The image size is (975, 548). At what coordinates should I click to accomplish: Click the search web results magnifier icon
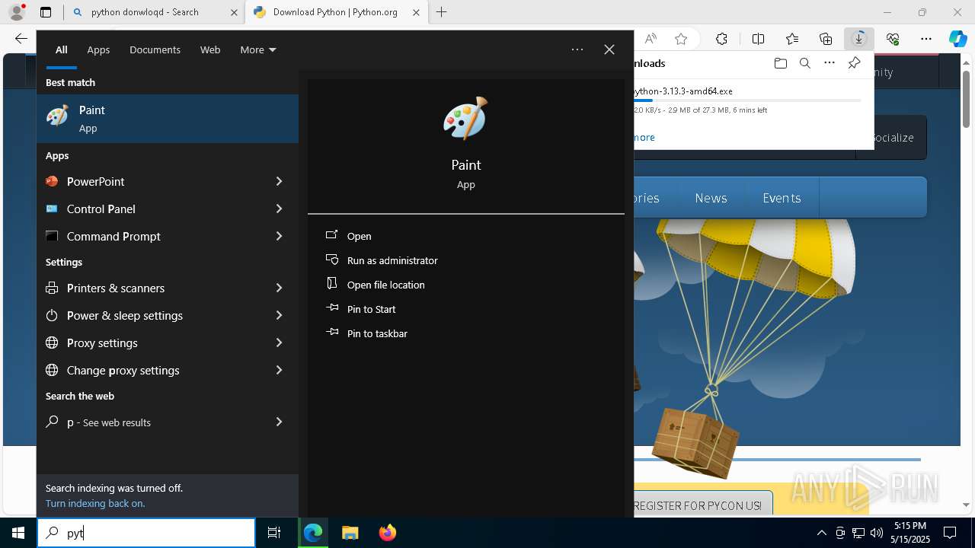click(x=52, y=422)
